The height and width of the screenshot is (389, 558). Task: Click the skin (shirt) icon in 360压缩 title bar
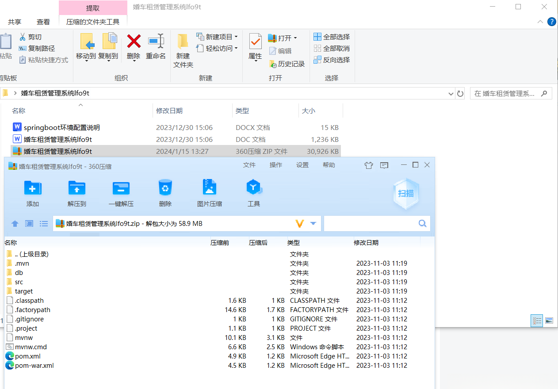(369, 165)
